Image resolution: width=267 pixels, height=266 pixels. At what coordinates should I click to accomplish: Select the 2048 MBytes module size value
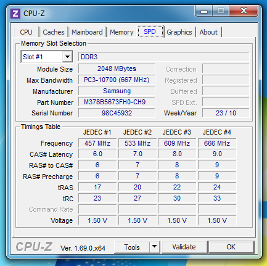(117, 69)
